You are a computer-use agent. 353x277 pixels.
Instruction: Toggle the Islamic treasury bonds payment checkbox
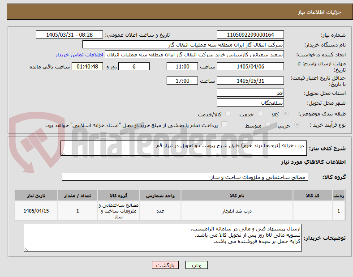click(x=224, y=124)
